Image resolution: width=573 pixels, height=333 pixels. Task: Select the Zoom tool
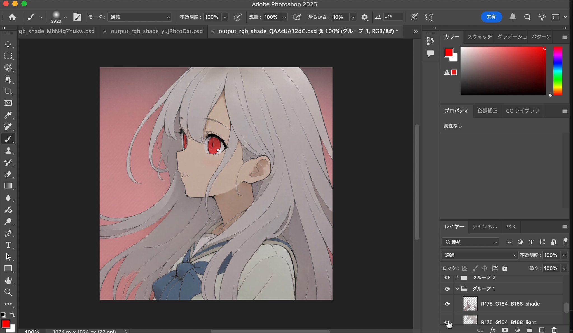8,292
